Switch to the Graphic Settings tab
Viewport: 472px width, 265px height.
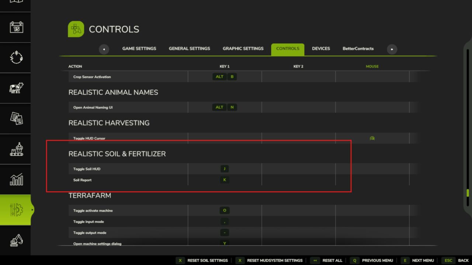click(x=243, y=49)
